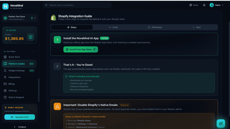230x129 pixels.
Task: Open Integrations in sidebar
Action: click(x=19, y=77)
